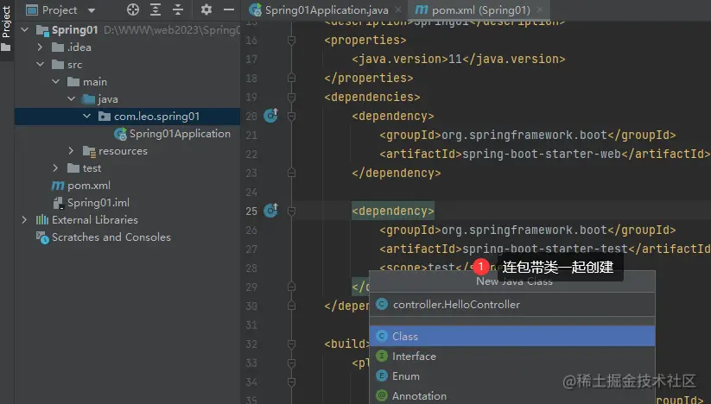711x404 pixels.
Task: Select Scratches and Consoles
Action: pyautogui.click(x=111, y=237)
